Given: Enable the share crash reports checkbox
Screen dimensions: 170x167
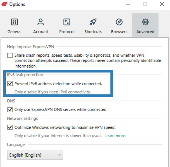Looking at the screenshot, I should tap(10, 55).
